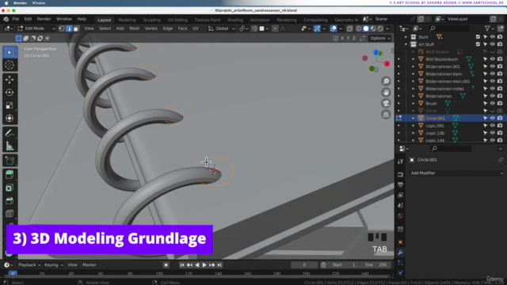Switch to face select mode
This screenshot has height=285, width=507.
76,28
